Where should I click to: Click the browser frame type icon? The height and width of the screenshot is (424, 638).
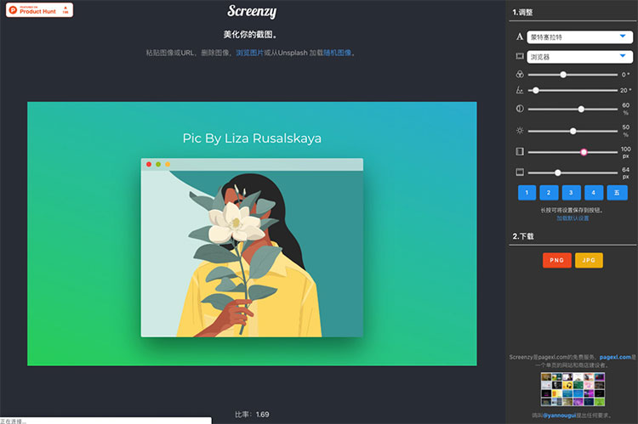click(520, 57)
